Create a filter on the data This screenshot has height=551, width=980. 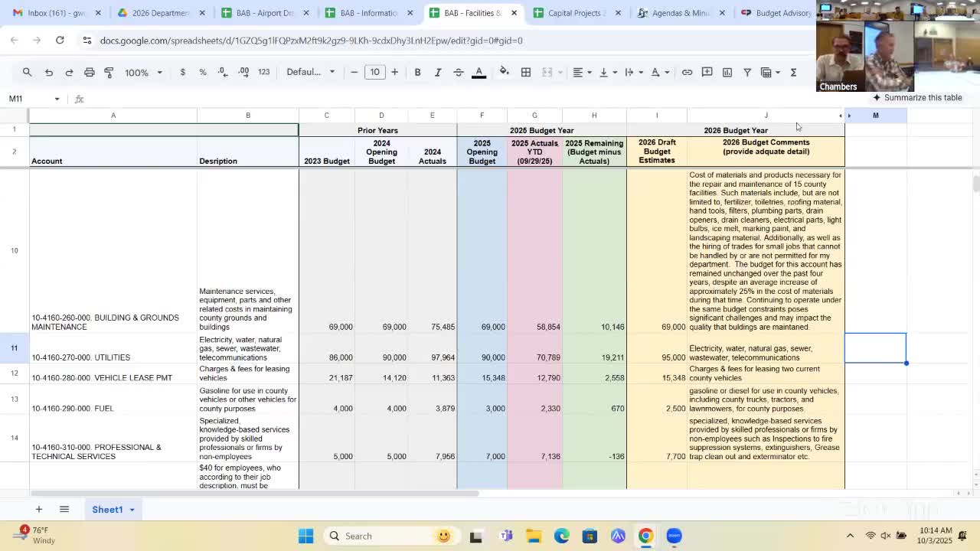746,72
